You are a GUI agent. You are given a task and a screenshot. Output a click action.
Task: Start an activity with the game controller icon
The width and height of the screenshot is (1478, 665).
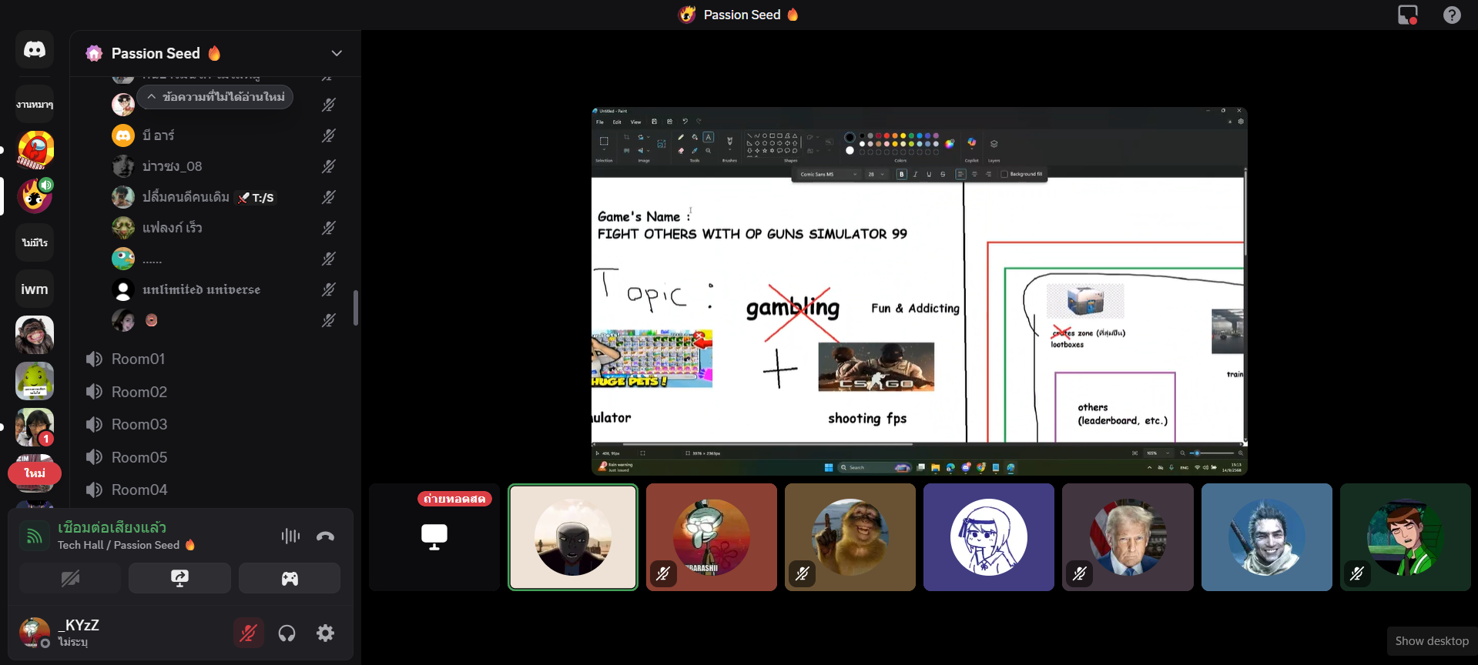pyautogui.click(x=290, y=578)
